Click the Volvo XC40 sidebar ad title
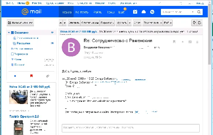 (x=30, y=87)
